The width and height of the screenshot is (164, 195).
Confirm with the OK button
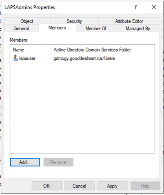click(47, 186)
